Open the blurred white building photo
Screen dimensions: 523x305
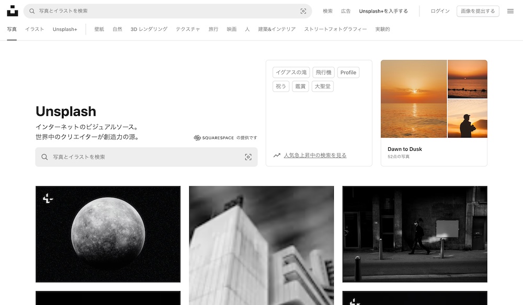261,245
